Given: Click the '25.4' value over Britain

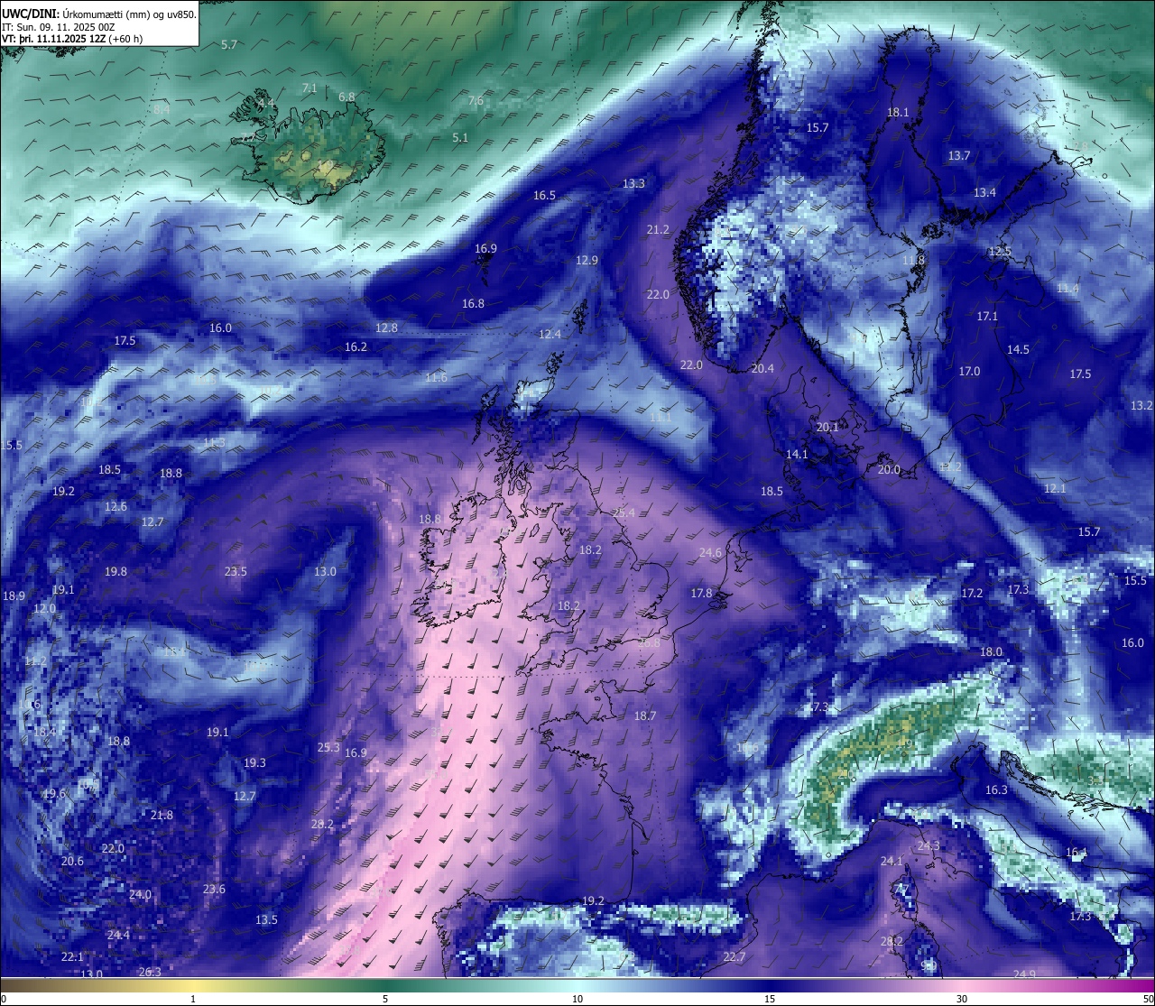Looking at the screenshot, I should click(624, 513).
